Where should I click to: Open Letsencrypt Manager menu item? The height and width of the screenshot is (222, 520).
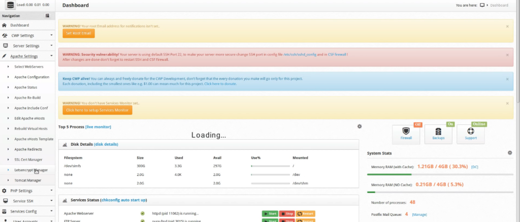pos(31,170)
